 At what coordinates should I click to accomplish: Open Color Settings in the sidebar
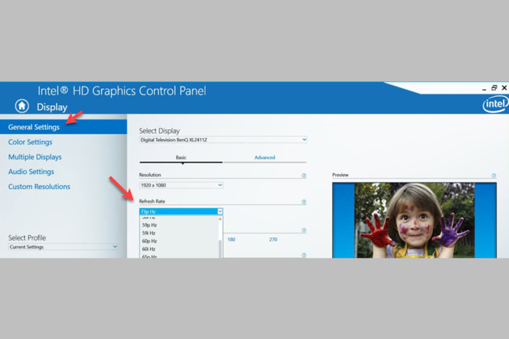coord(30,142)
